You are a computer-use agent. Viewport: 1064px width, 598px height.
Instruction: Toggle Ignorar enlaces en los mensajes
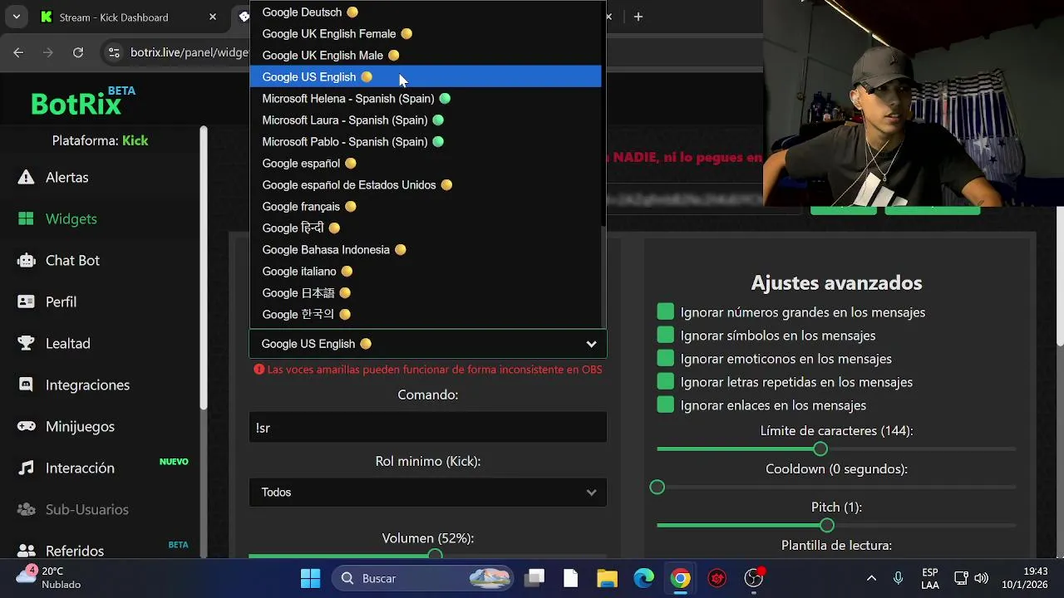(x=665, y=404)
